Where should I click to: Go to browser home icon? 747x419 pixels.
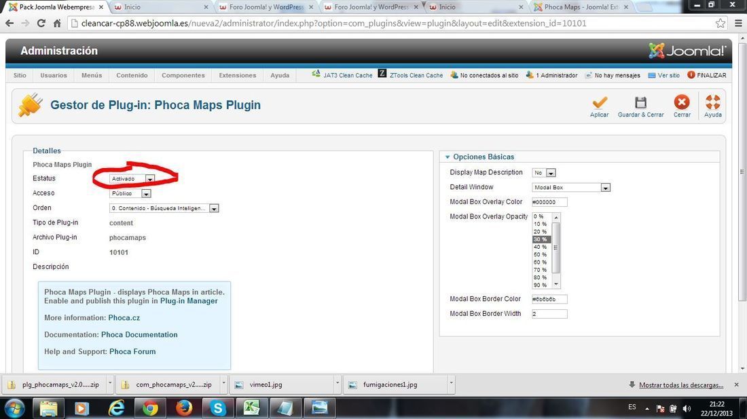point(56,23)
